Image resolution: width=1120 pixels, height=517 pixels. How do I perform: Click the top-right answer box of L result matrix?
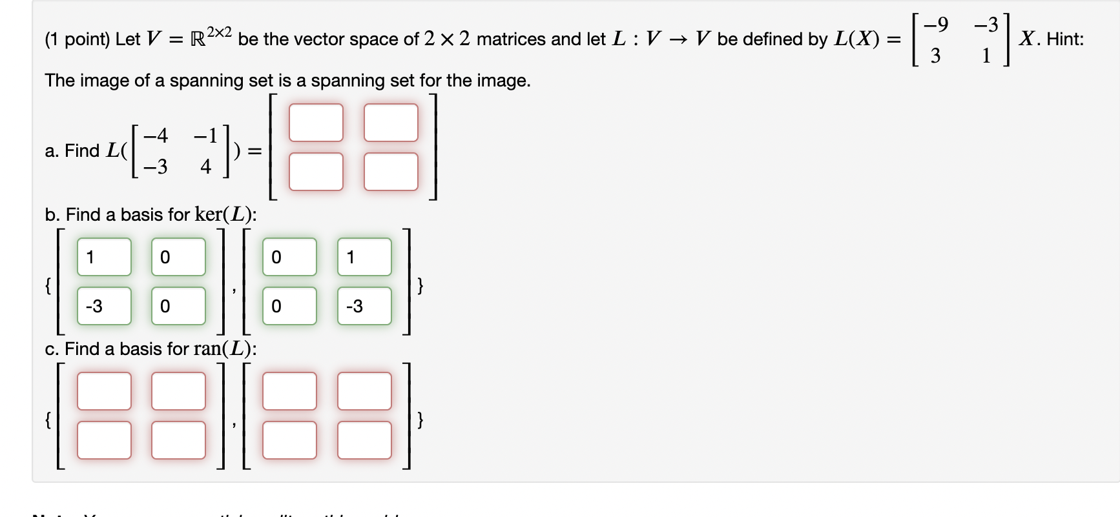coord(391,123)
